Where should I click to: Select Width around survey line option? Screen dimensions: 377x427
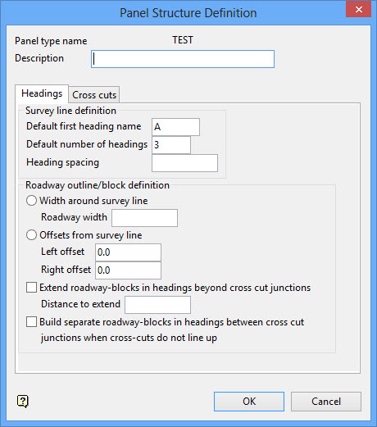(31, 201)
